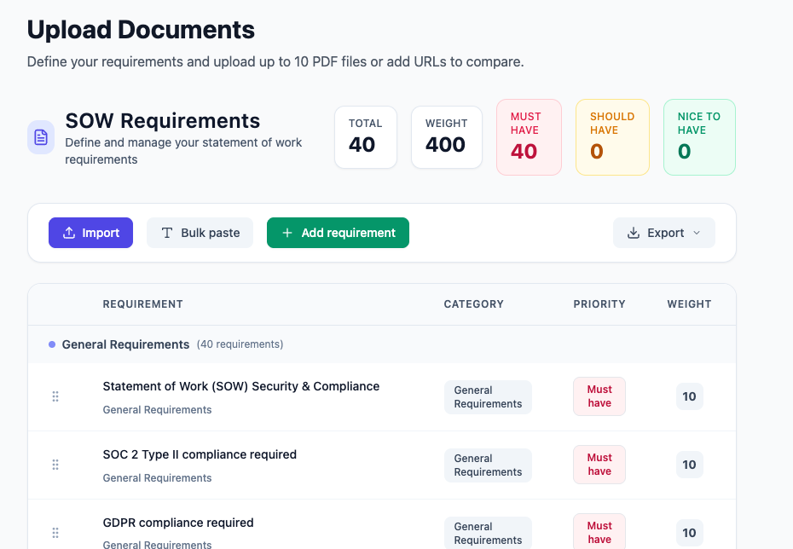This screenshot has height=549, width=793.
Task: Collapse the General Requirements group header
Action: click(x=382, y=344)
